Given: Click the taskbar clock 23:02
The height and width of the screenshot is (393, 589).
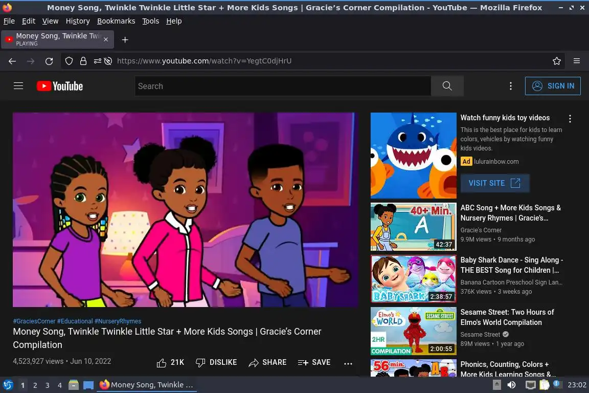Looking at the screenshot, I should [577, 385].
